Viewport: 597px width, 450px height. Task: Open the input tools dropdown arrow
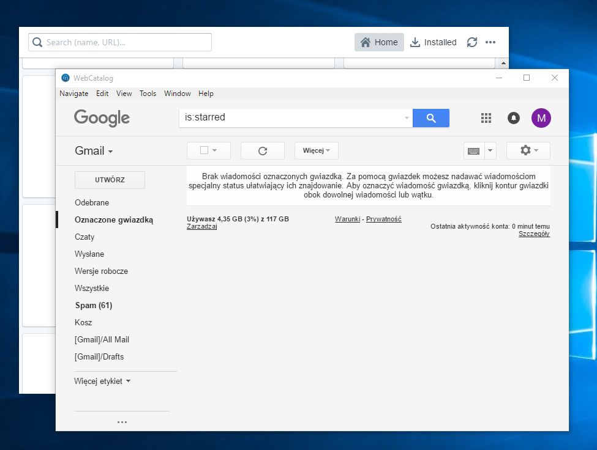[x=490, y=150]
